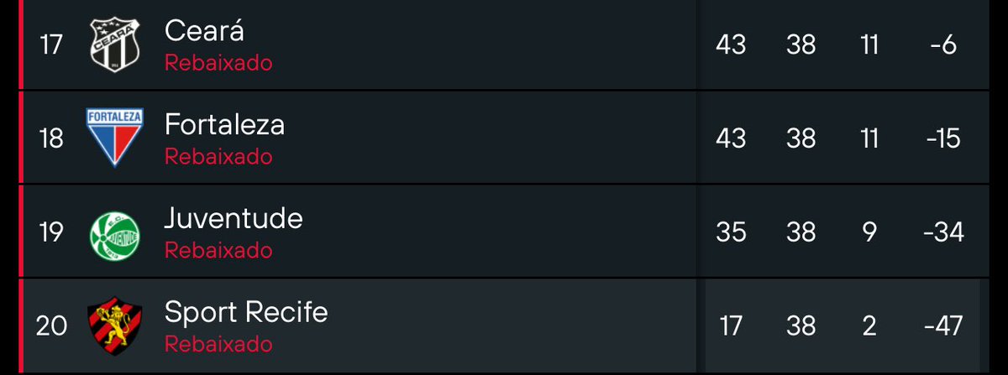Click Rebaixado label under Fortaleza
The width and height of the screenshot is (1008, 375).
coord(218,157)
